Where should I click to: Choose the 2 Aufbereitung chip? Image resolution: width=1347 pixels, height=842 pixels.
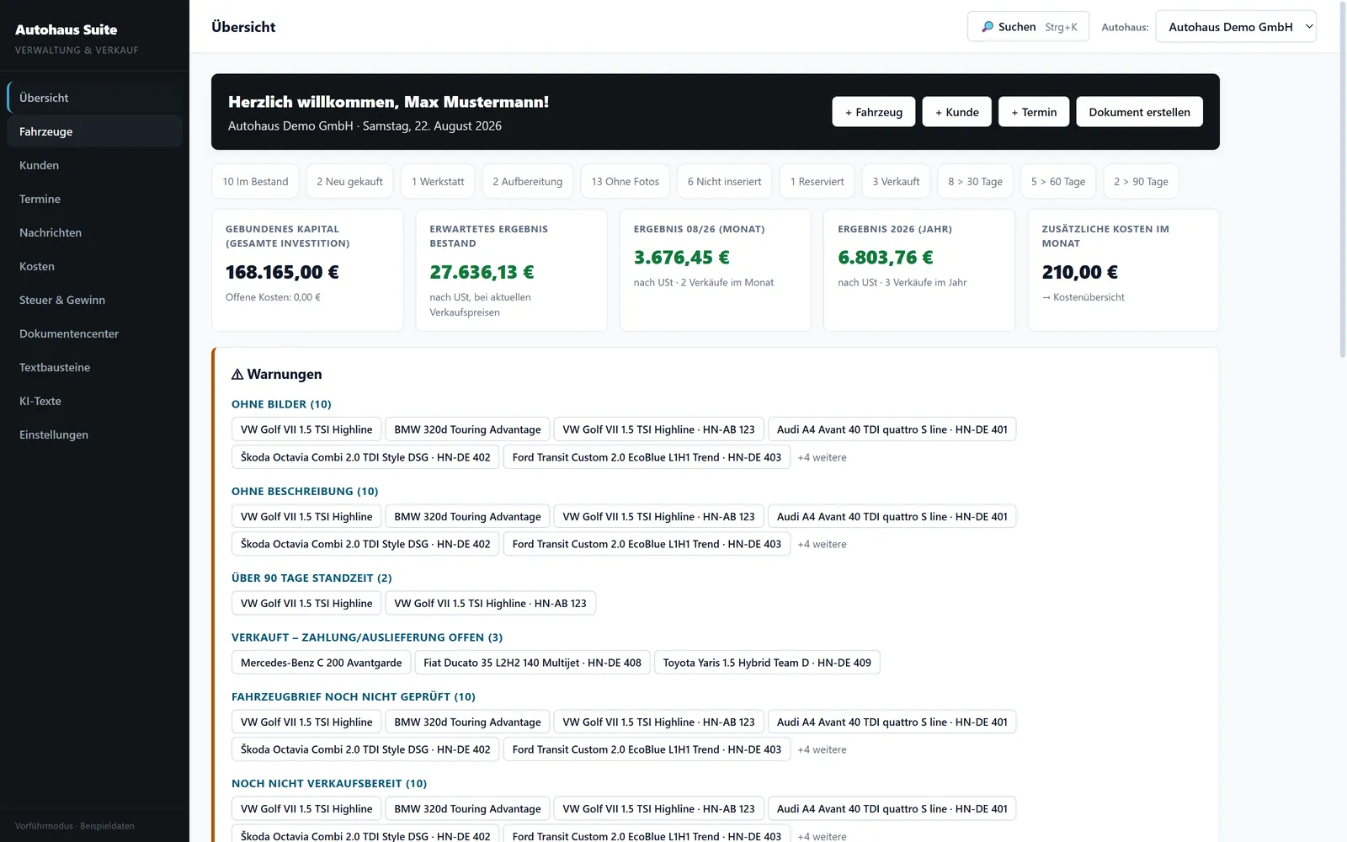(x=528, y=181)
